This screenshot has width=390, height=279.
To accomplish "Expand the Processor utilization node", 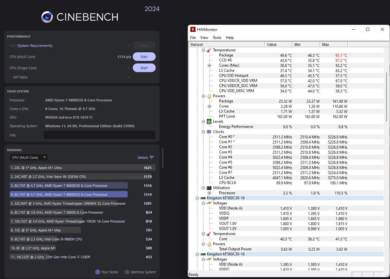I will click(209, 193).
